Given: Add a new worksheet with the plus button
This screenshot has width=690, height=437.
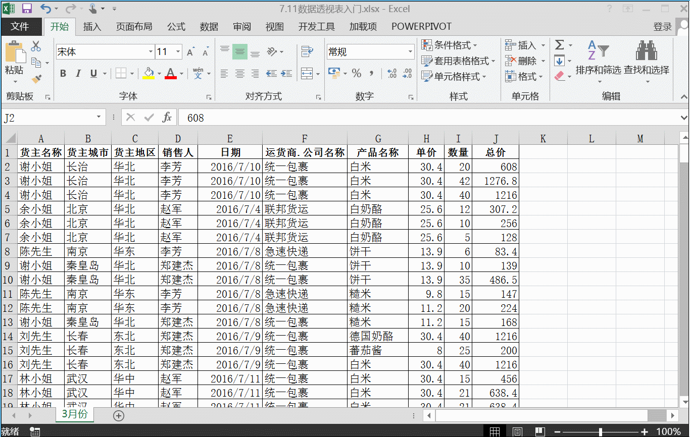Looking at the screenshot, I should click(118, 415).
